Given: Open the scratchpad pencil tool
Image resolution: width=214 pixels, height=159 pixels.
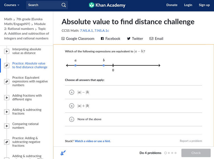Looking at the screenshot, I should (63, 153).
